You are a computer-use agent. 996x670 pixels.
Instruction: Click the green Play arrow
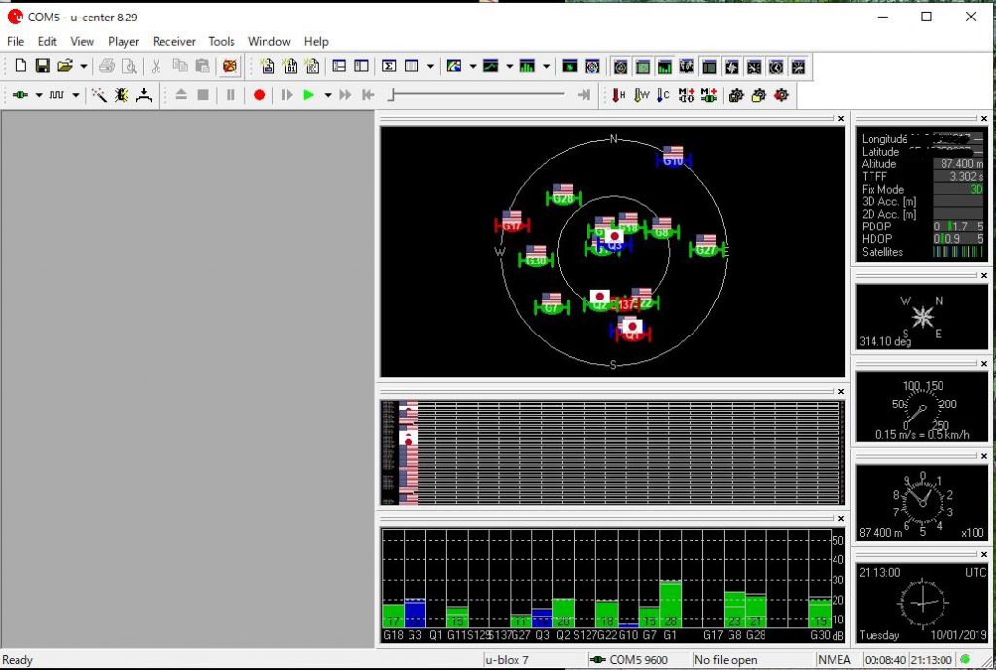click(308, 95)
